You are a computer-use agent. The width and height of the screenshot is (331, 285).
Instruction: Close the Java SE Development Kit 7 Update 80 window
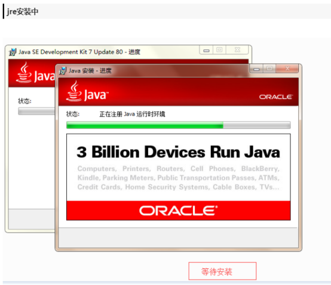(x=237, y=50)
